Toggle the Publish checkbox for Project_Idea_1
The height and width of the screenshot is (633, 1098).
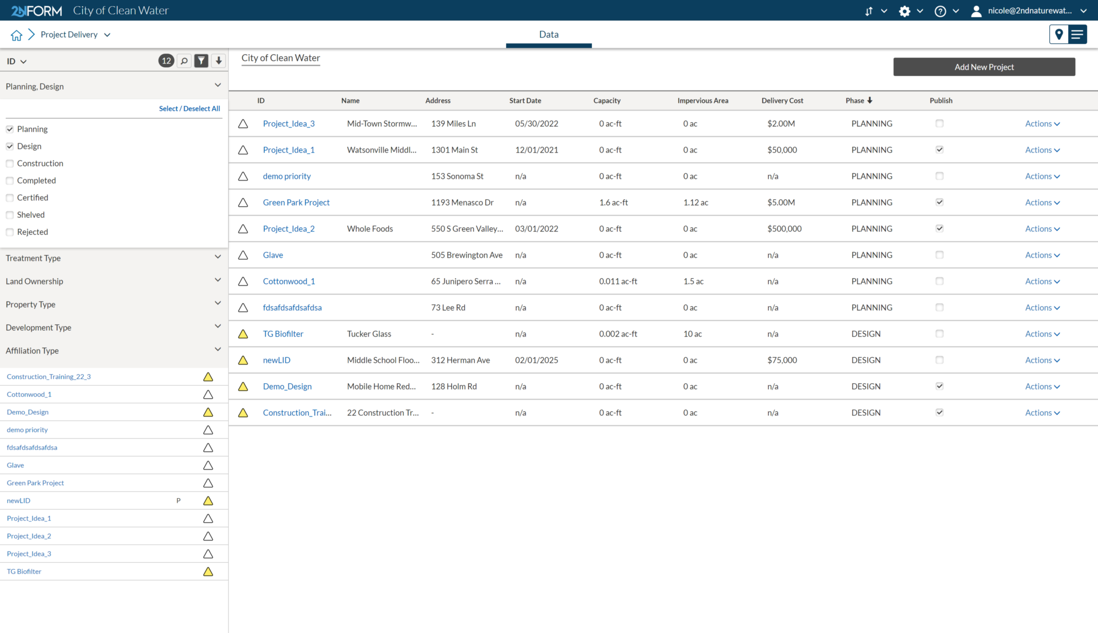coord(940,149)
